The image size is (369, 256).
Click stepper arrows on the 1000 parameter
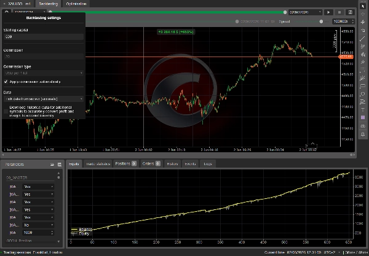click(52, 233)
